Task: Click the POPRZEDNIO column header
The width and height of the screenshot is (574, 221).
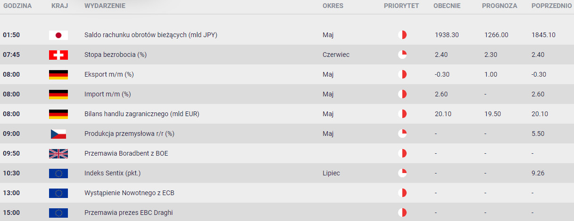Action: (551, 6)
